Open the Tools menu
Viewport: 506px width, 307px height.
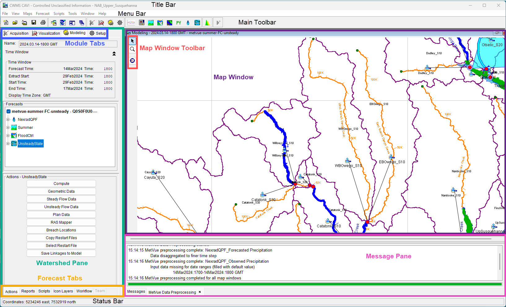(x=72, y=14)
